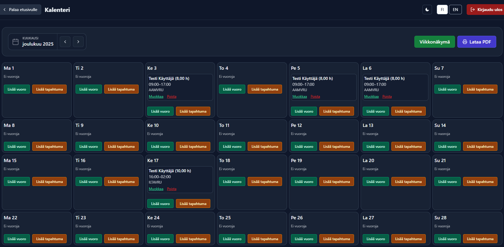Go to next month with right chevron
Image resolution: width=504 pixels, height=247 pixels.
(x=78, y=42)
